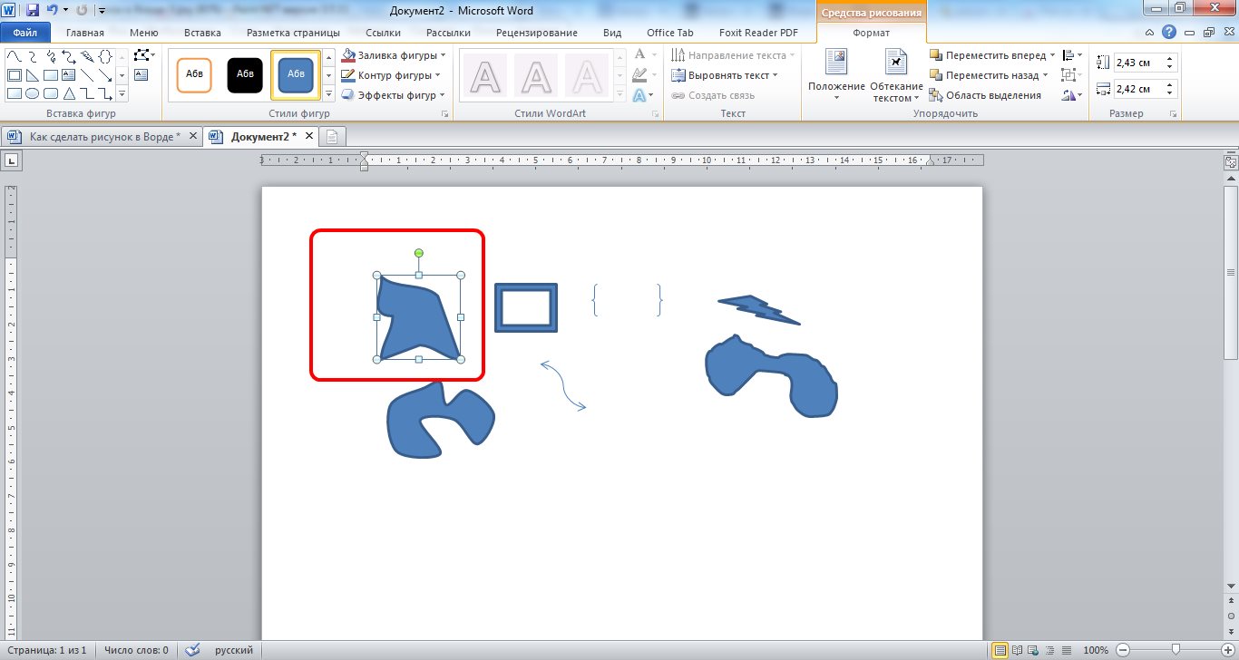Screen dimensions: 1239x660
Task: Switch to Full Screen Reading view
Action: [x=1017, y=650]
